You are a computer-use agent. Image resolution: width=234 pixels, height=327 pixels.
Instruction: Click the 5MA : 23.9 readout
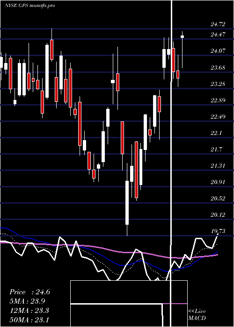pyautogui.click(x=27, y=301)
